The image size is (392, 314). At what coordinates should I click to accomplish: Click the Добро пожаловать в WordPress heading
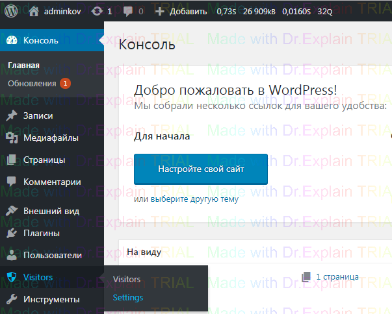tap(235, 90)
